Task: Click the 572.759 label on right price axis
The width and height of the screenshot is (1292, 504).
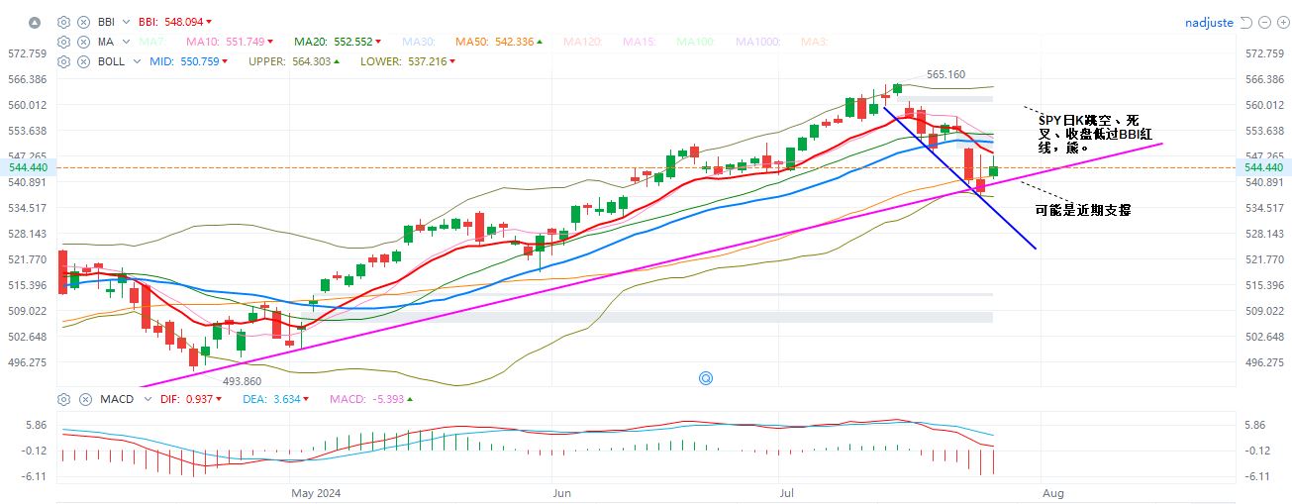Action: (1262, 53)
